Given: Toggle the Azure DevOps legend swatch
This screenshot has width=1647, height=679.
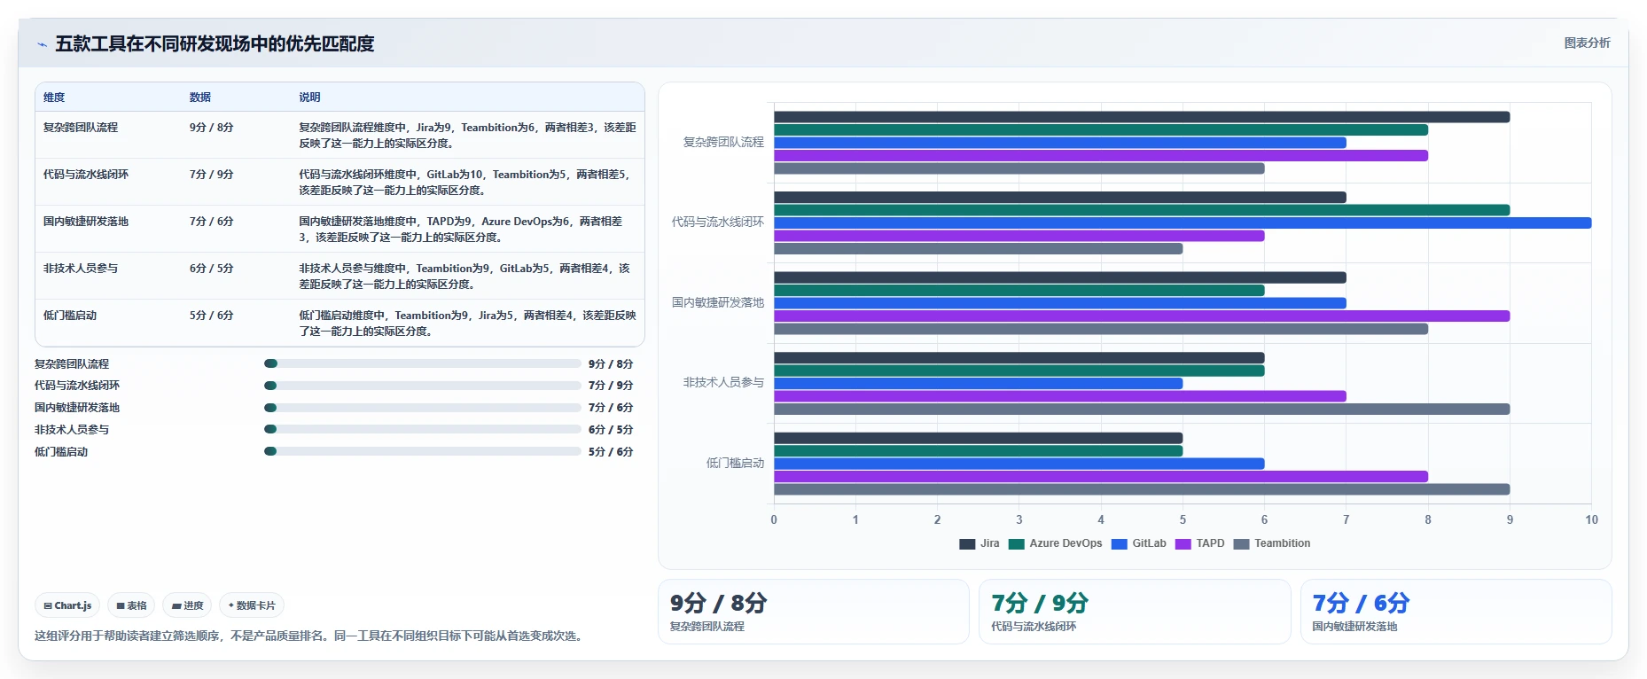Looking at the screenshot, I should tap(1016, 543).
